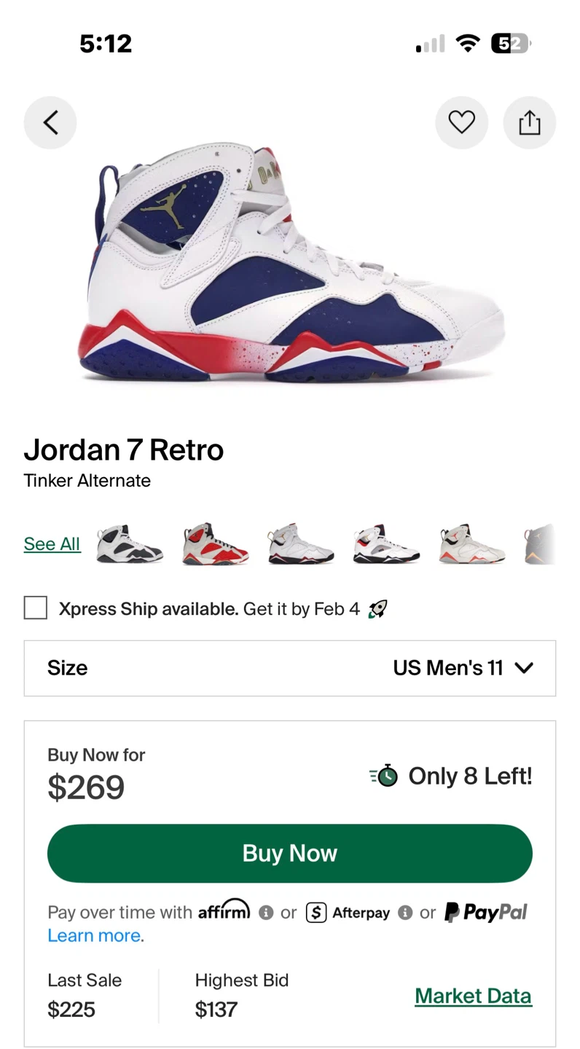Image resolution: width=580 pixels, height=1049 pixels.
Task: Open the See All link
Action: [52, 544]
